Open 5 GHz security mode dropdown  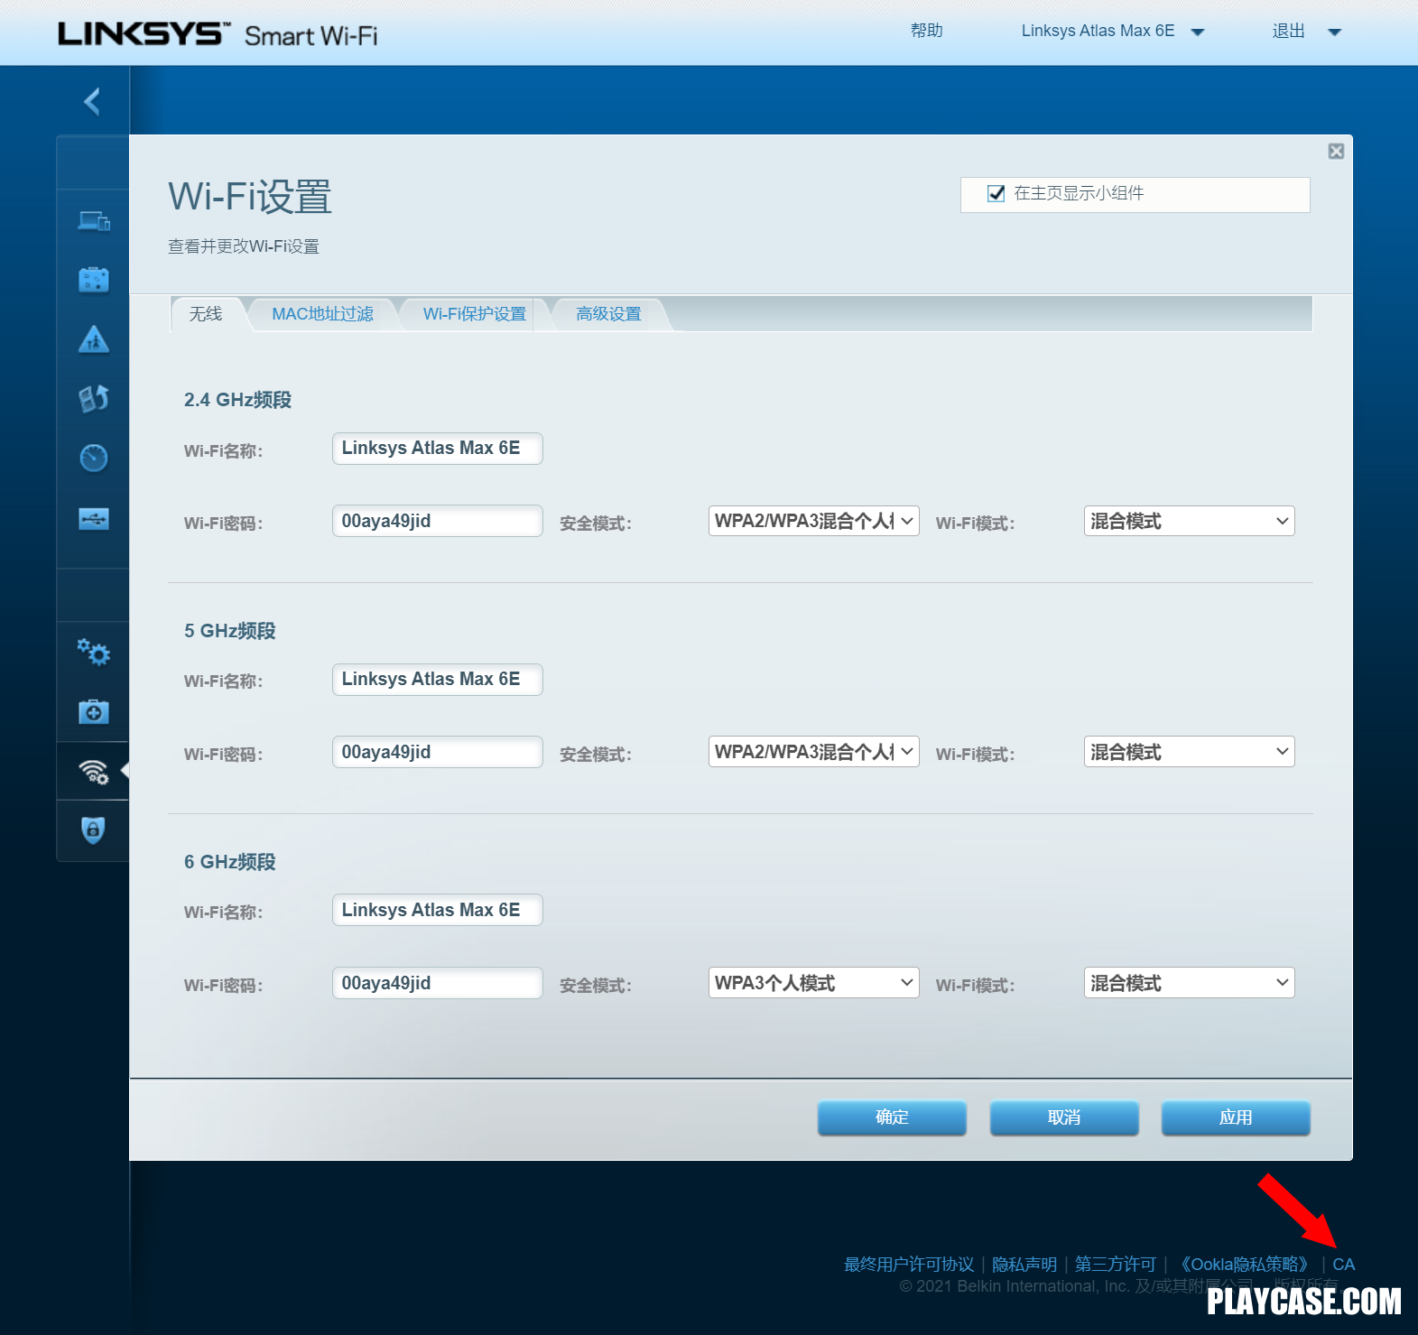click(814, 752)
